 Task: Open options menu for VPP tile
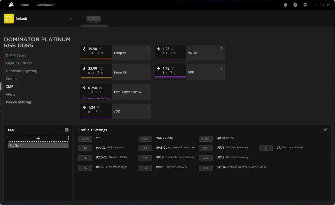pos(221,68)
